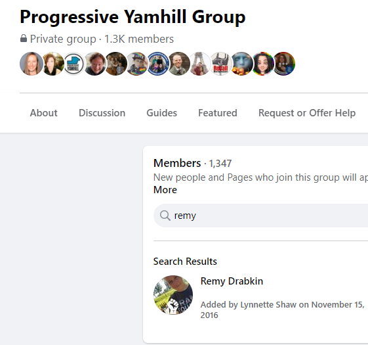
Task: Switch to the Discussion tab
Action: coord(102,113)
